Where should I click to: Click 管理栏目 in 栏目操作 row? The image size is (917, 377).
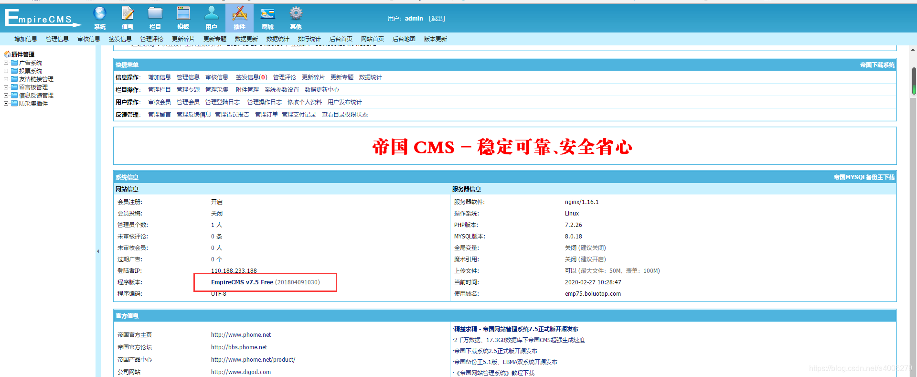coord(160,90)
